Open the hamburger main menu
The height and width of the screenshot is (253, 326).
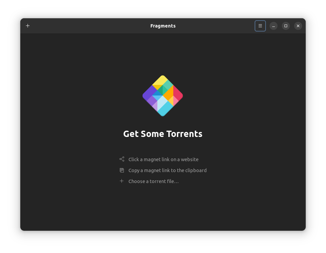pyautogui.click(x=260, y=26)
